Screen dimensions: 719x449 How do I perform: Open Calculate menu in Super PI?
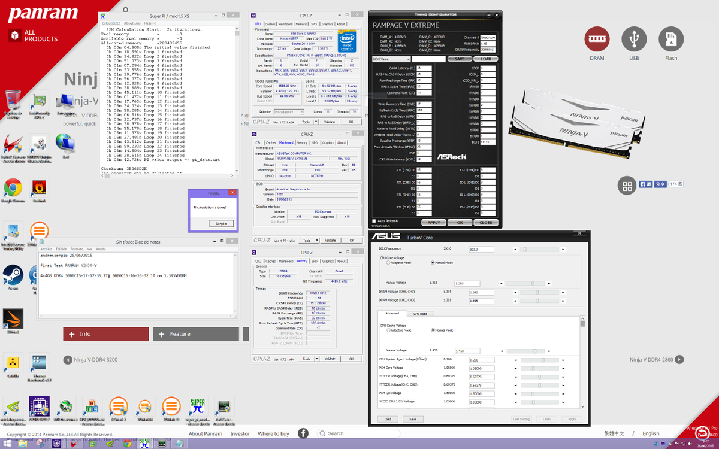(111, 23)
